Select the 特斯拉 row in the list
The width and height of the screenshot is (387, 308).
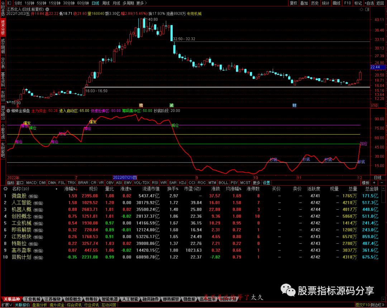192,243
